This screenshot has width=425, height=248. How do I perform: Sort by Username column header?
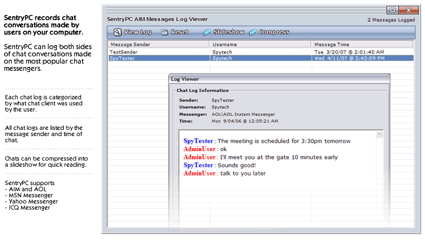(x=260, y=44)
